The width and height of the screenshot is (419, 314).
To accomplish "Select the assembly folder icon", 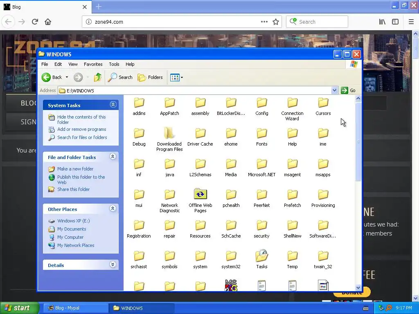I will pos(200,103).
